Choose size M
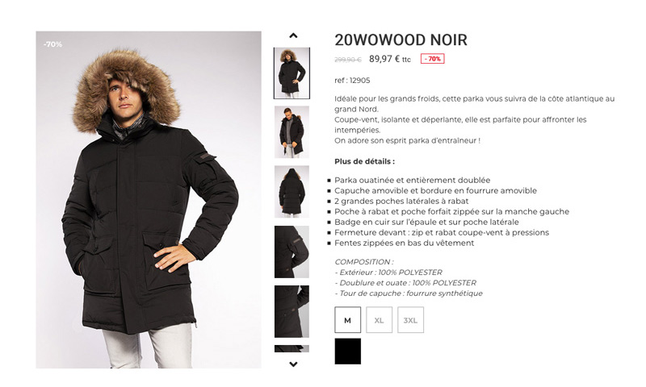Screen dimensions: 646x387 coord(348,320)
